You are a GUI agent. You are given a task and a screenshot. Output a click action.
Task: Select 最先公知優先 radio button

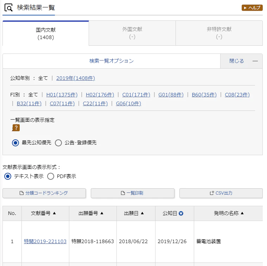(x=15, y=143)
